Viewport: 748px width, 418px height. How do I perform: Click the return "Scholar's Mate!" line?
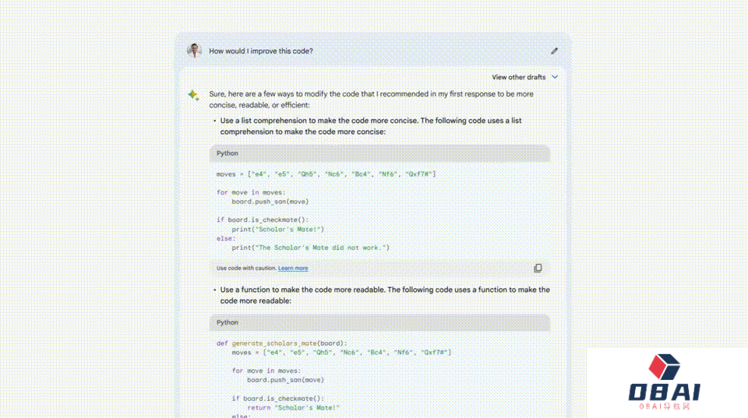294,408
